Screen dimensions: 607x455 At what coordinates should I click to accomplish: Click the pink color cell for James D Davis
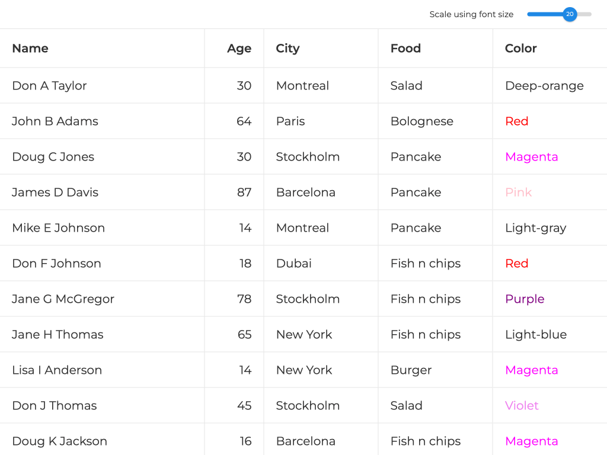click(x=518, y=192)
